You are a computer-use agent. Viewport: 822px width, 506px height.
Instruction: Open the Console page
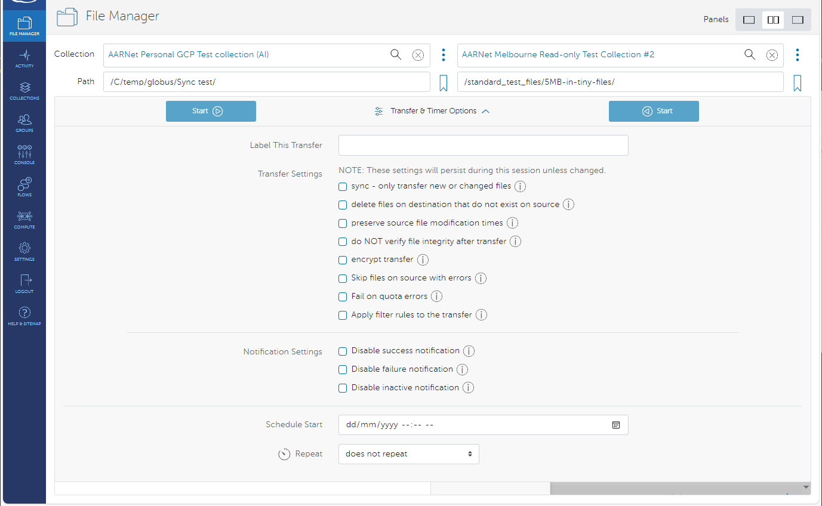(24, 155)
